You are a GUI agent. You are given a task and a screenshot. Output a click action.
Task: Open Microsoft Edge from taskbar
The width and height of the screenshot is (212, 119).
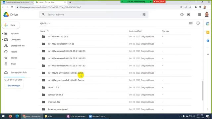[x=17, y=116]
